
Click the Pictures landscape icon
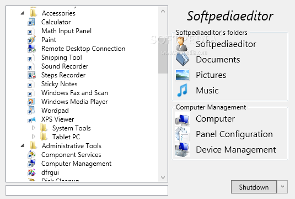[x=183, y=75]
